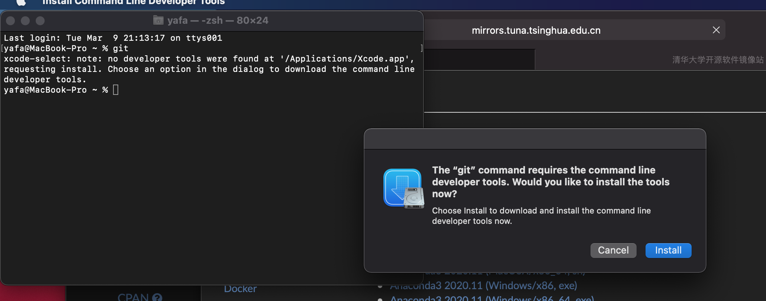Click the 'Choose Install to download' description text

(x=541, y=216)
